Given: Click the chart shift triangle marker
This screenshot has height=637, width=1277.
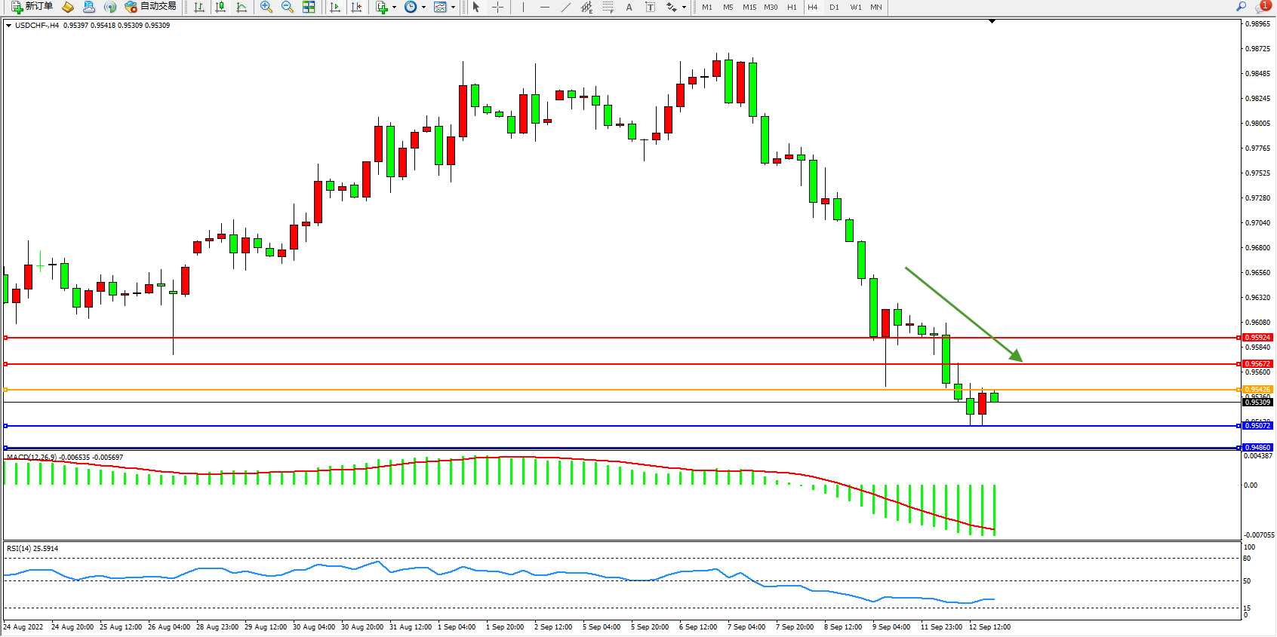Looking at the screenshot, I should click(992, 22).
